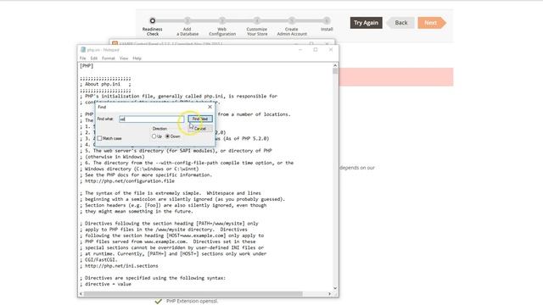The height and width of the screenshot is (305, 543).
Task: Click the '[PHP]' line in Notepad
Action: coord(87,66)
